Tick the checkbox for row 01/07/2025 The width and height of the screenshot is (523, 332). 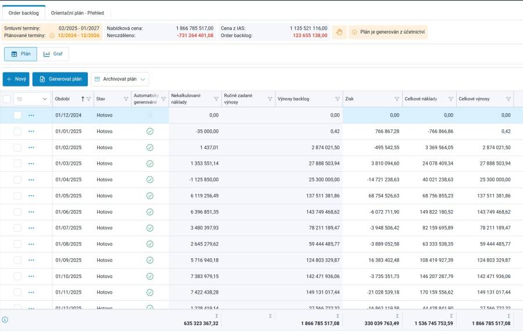point(17,228)
